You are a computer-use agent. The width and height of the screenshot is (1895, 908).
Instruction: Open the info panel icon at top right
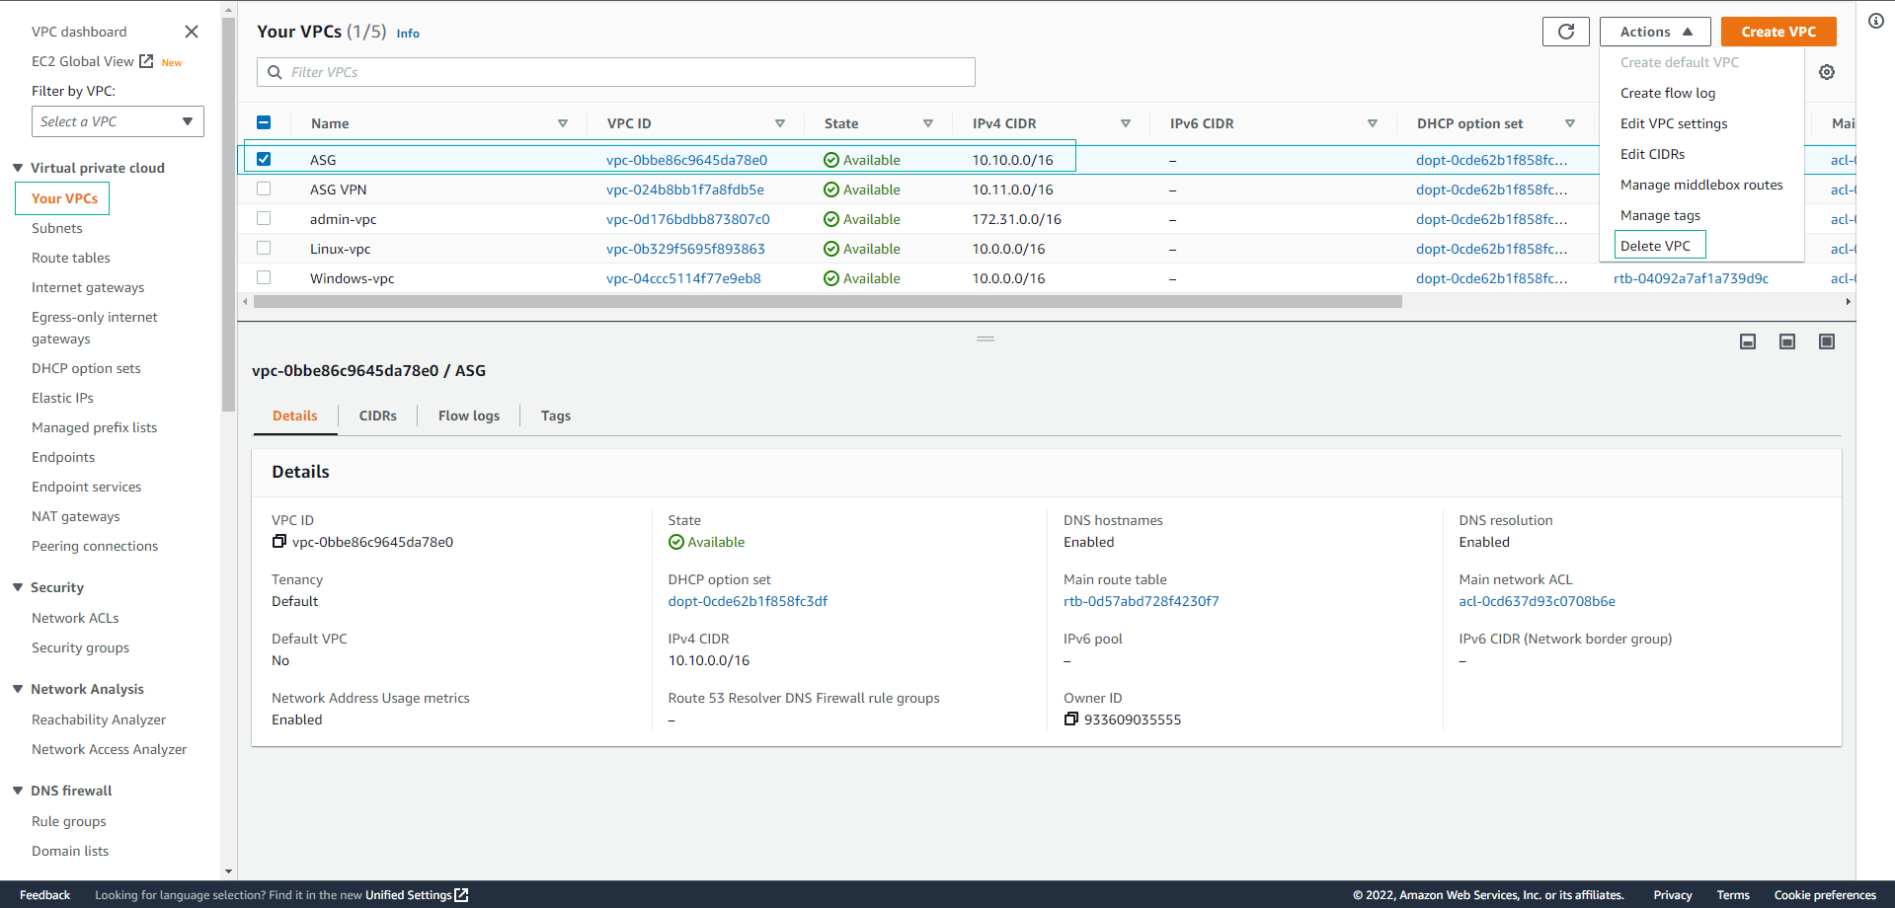pos(1876,21)
